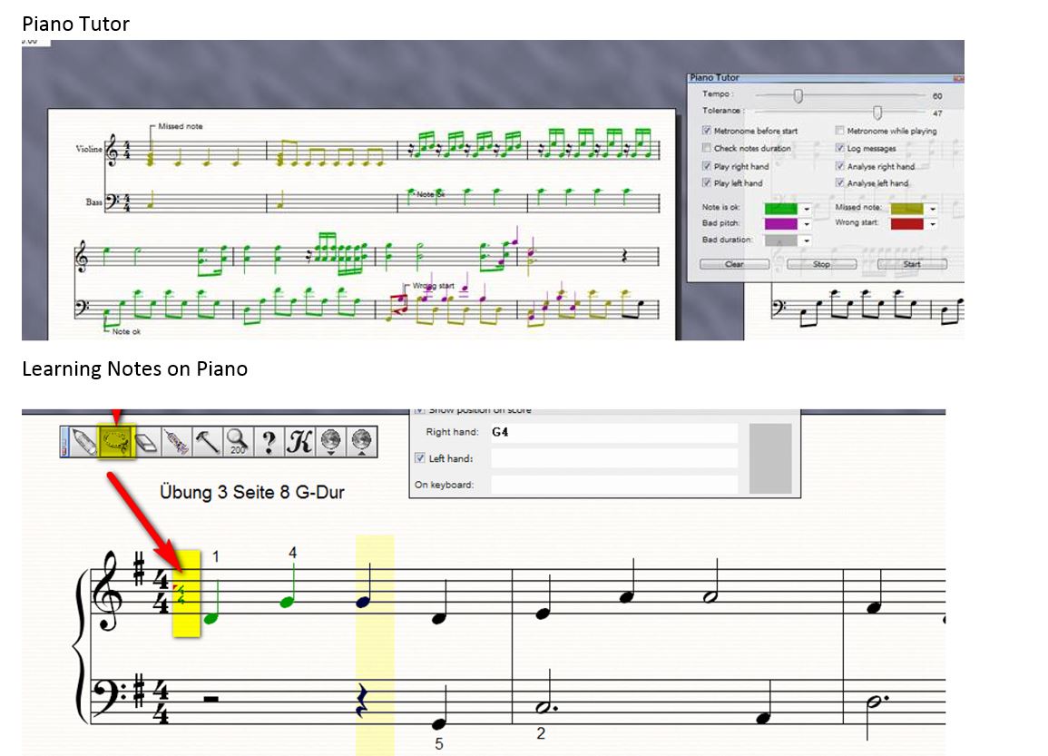Click the Tempo value 60
The height and width of the screenshot is (756, 1048).
[x=937, y=96]
